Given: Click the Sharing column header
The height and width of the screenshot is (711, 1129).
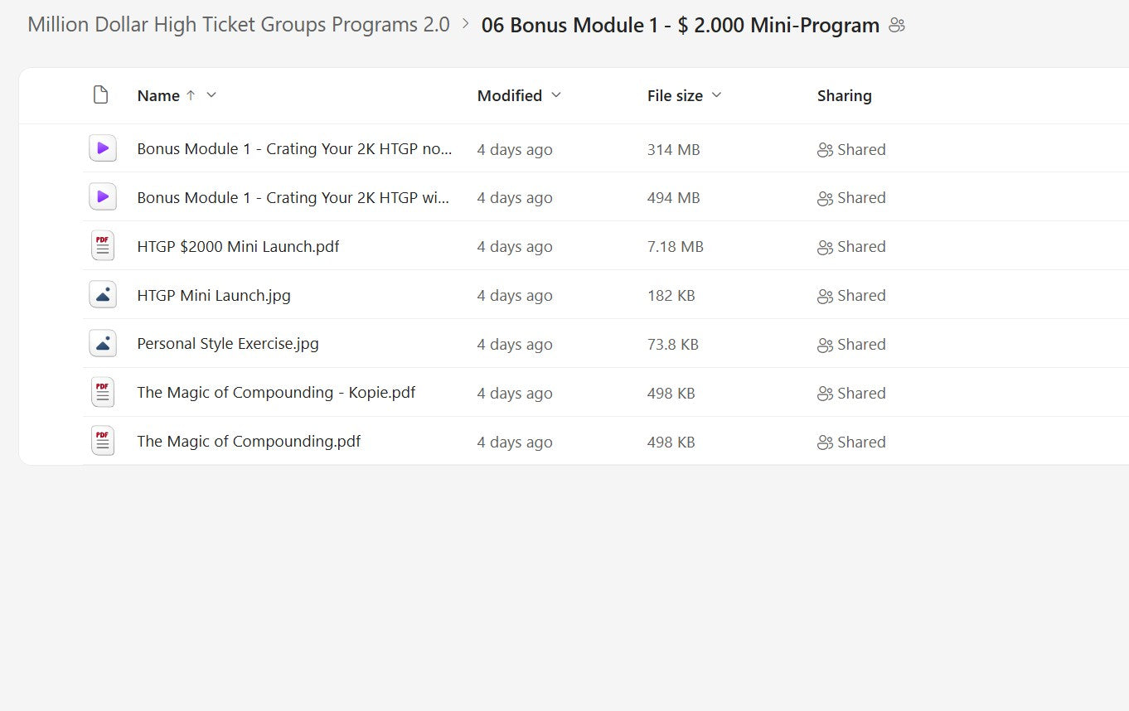Looking at the screenshot, I should click(844, 95).
